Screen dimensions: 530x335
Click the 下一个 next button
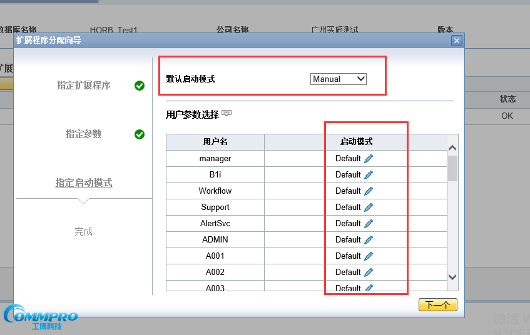pyautogui.click(x=437, y=305)
